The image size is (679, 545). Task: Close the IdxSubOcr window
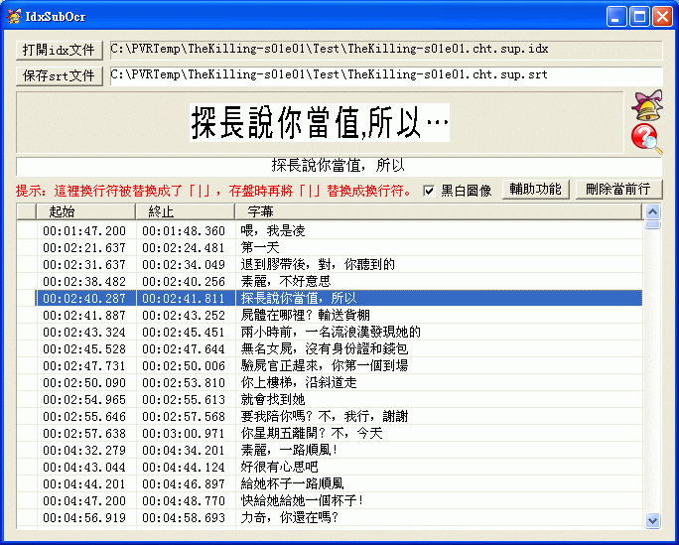pyautogui.click(x=662, y=17)
